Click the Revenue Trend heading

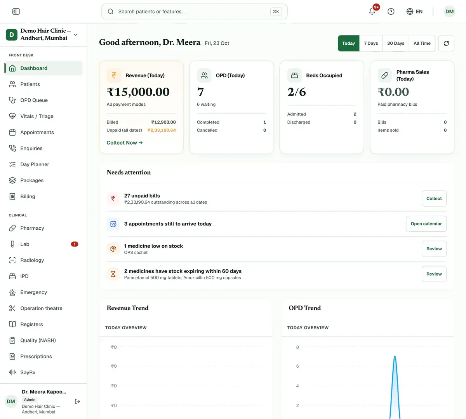[128, 308]
